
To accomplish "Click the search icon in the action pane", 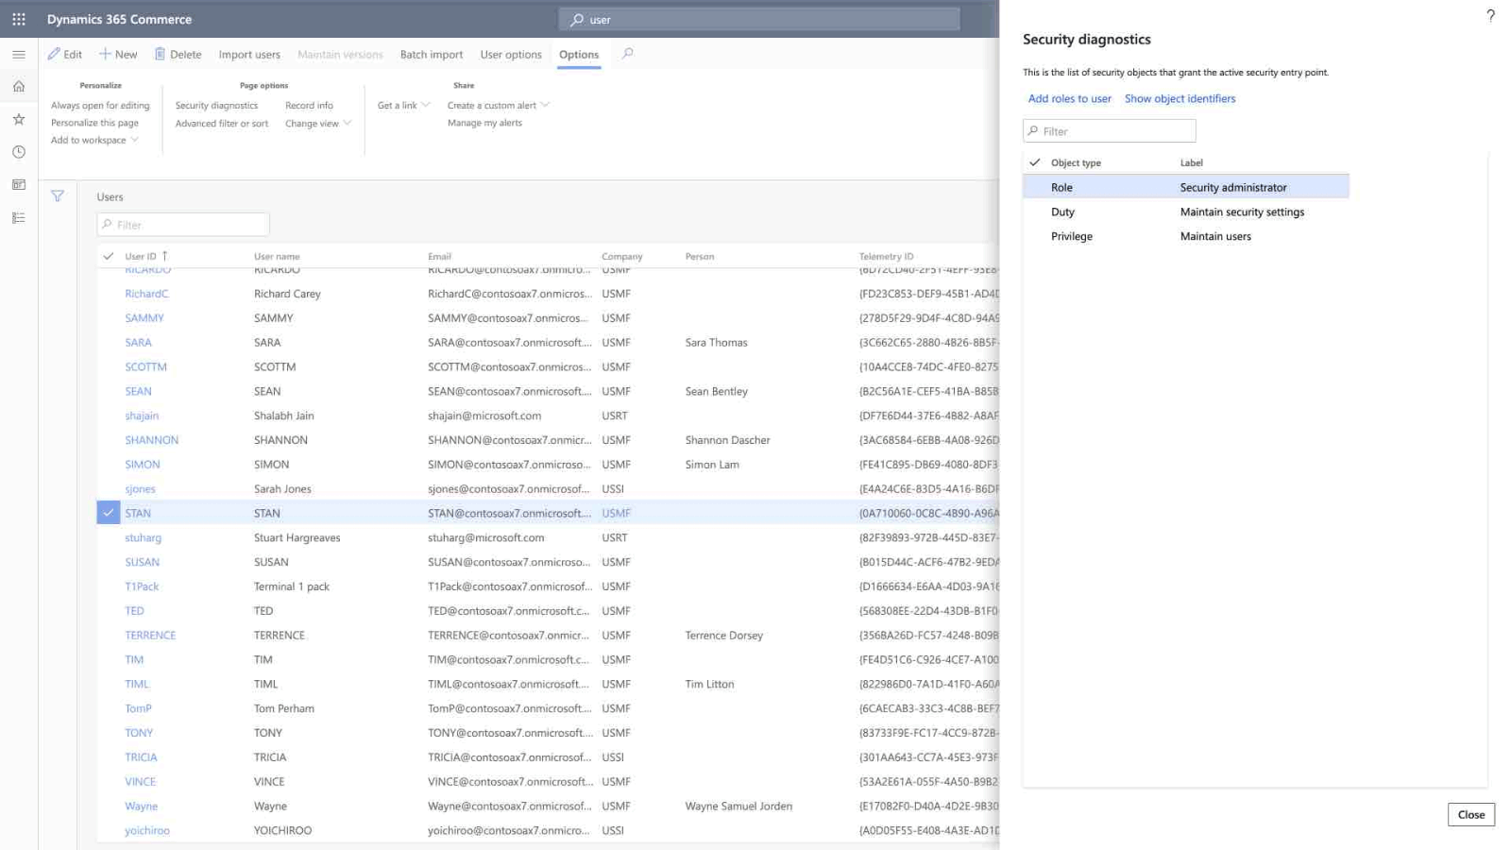I will [x=627, y=54].
